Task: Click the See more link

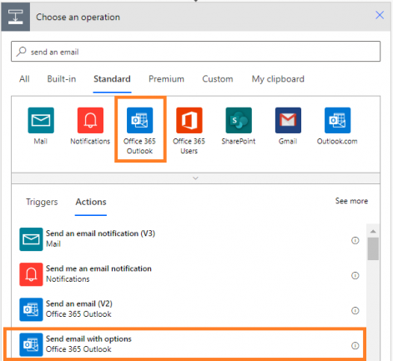Action: [x=351, y=201]
